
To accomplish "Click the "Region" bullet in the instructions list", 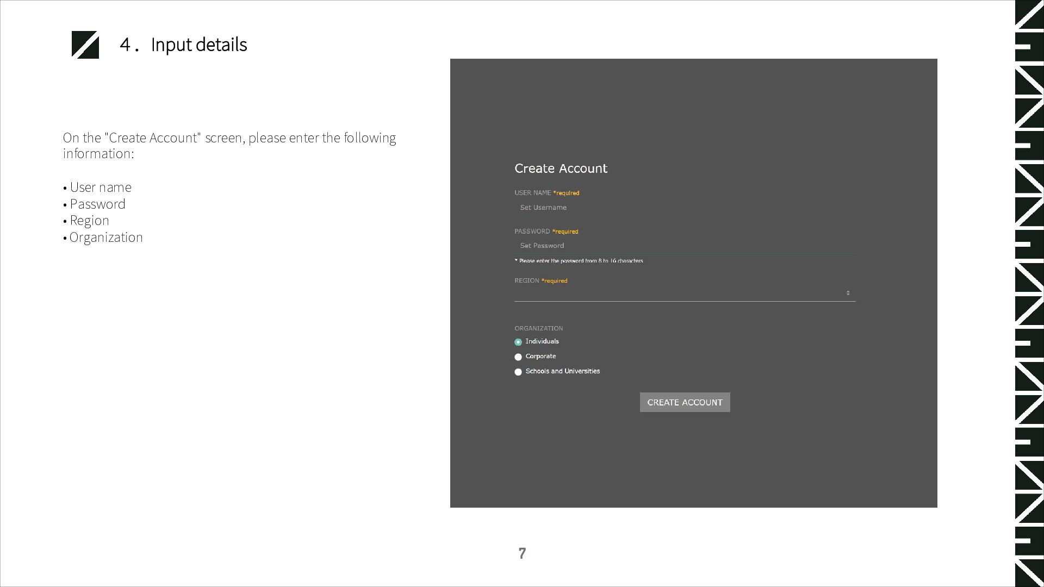I will click(89, 221).
